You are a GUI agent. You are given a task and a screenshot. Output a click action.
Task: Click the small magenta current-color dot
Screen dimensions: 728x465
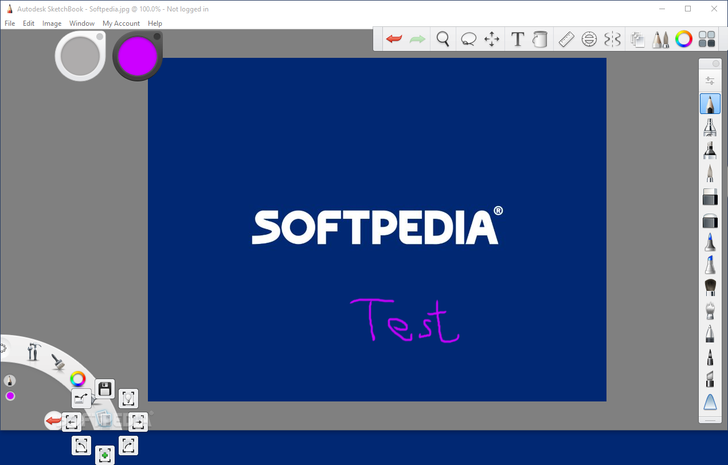click(x=10, y=396)
